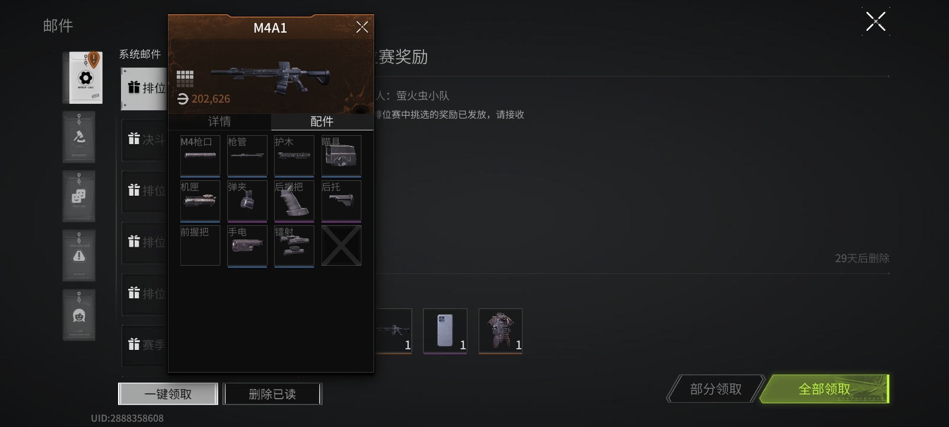Select the 后托 stock attachment slot
This screenshot has height=427, width=949.
341,201
